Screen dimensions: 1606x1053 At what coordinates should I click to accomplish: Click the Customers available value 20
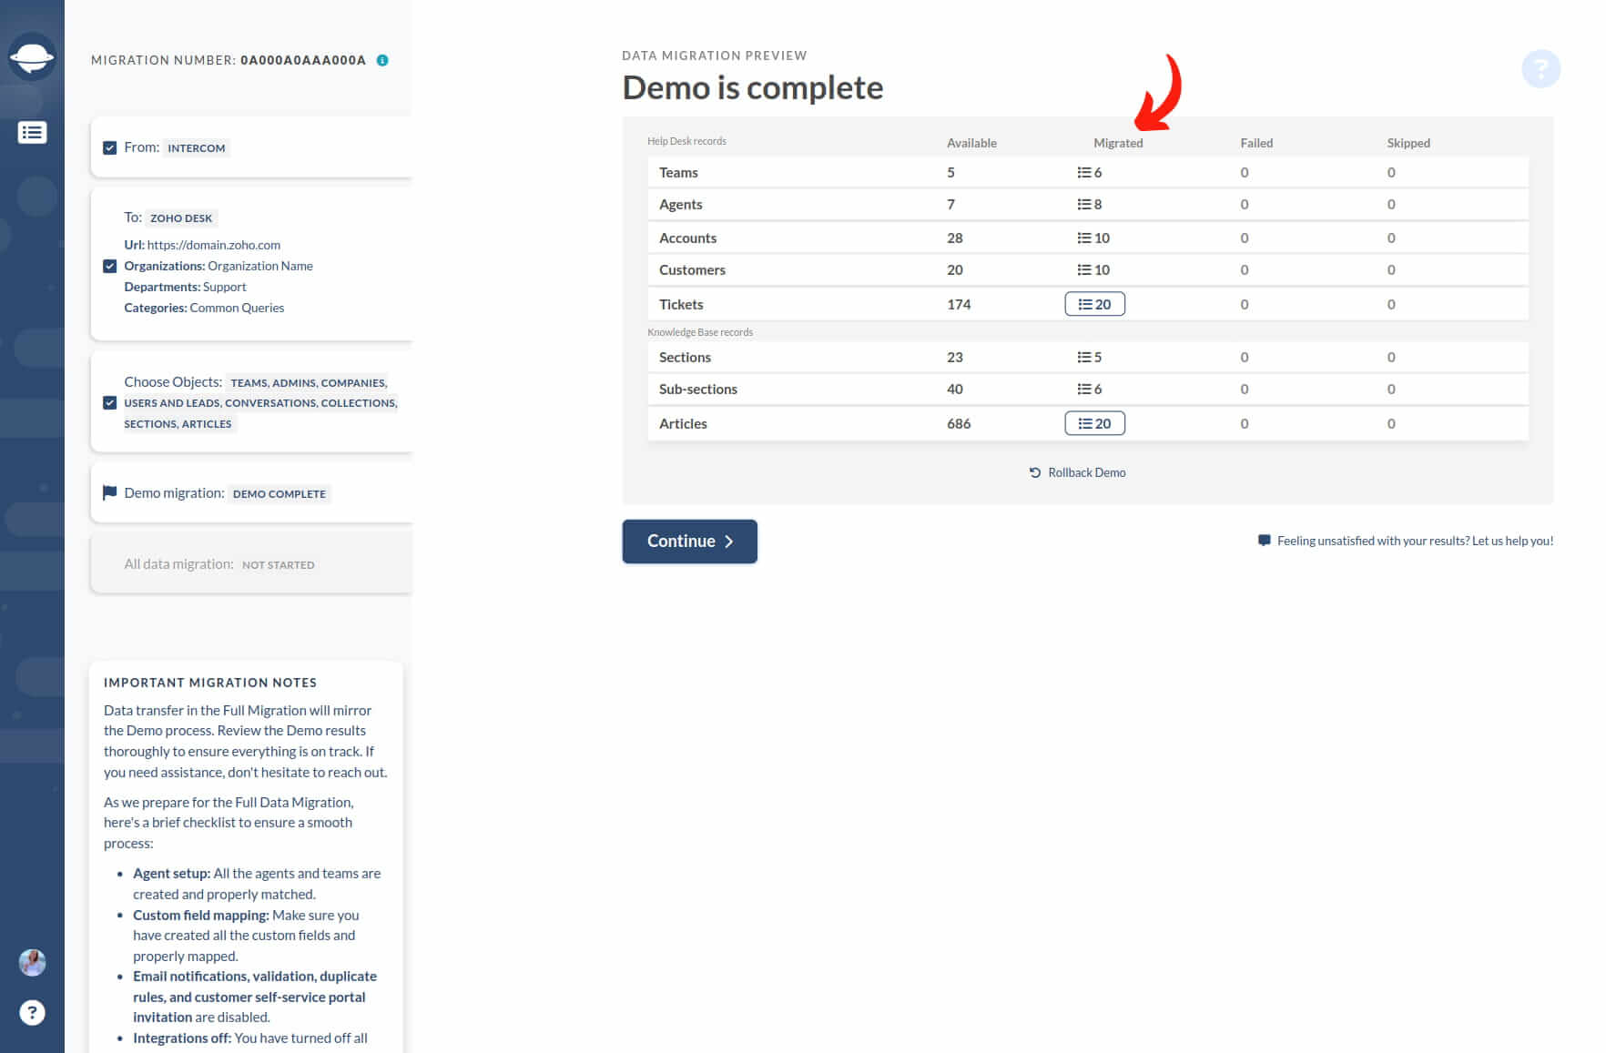point(955,269)
